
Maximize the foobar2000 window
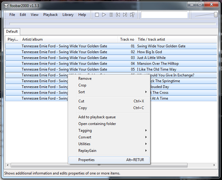pyautogui.click(x=200, y=4)
